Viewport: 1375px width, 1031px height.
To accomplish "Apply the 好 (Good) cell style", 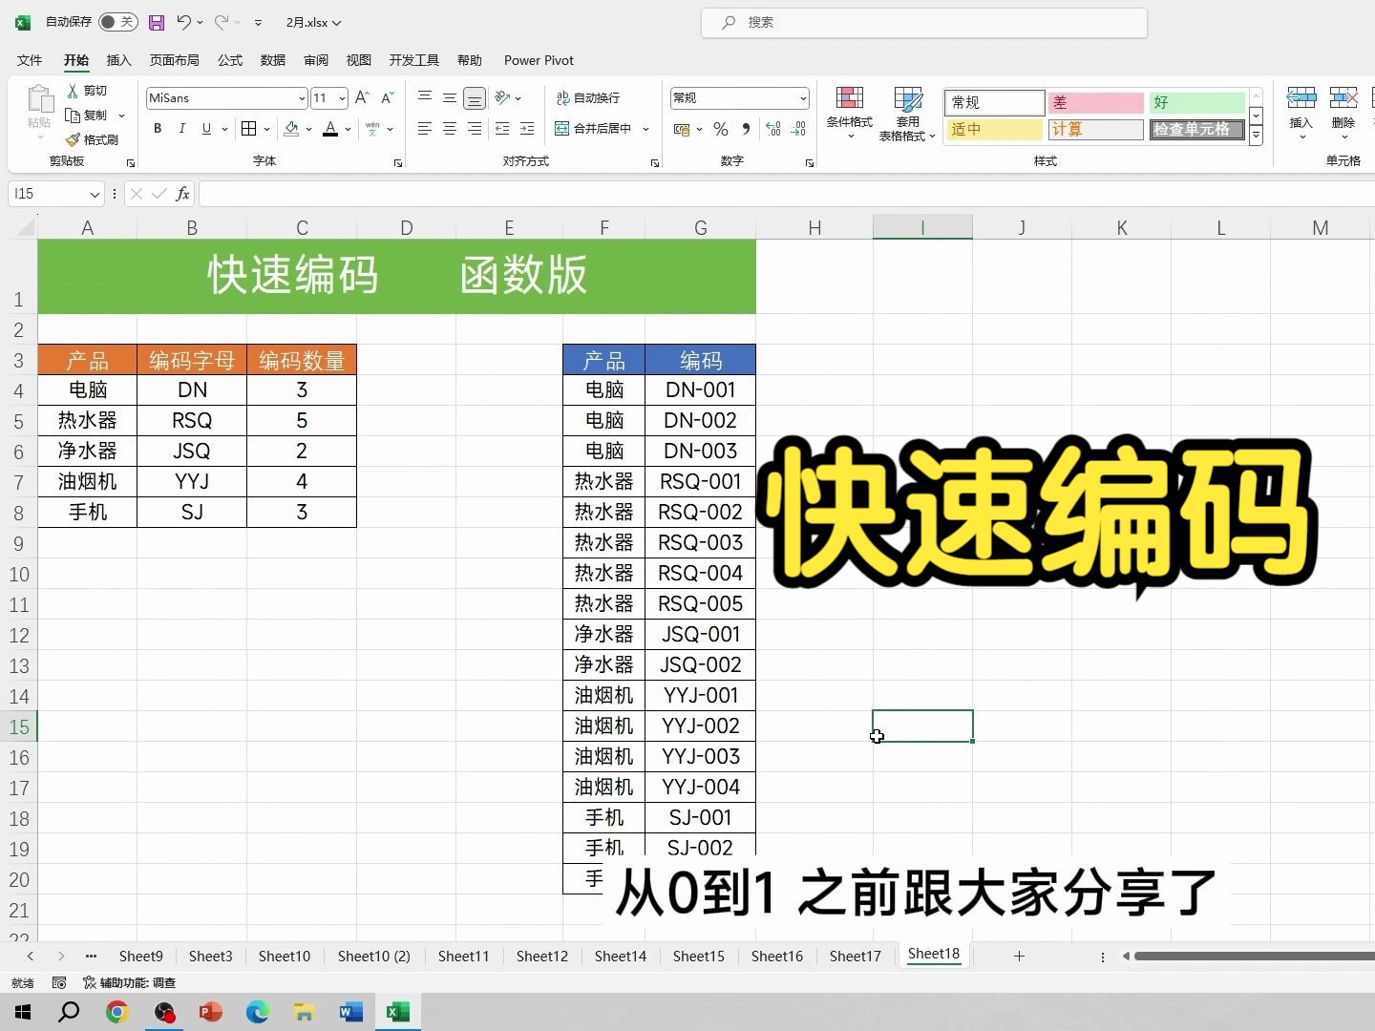I will coord(1197,102).
